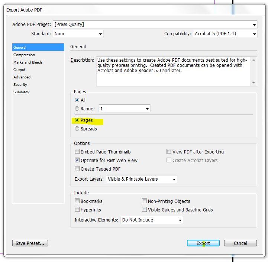The width and height of the screenshot is (268, 262).
Task: Click the Export button
Action: click(203, 243)
